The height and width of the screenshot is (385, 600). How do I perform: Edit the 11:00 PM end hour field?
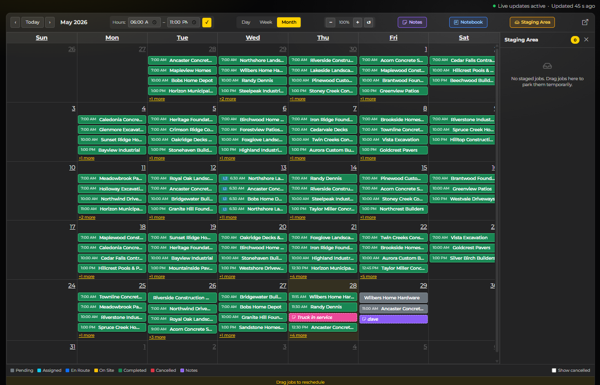point(184,22)
